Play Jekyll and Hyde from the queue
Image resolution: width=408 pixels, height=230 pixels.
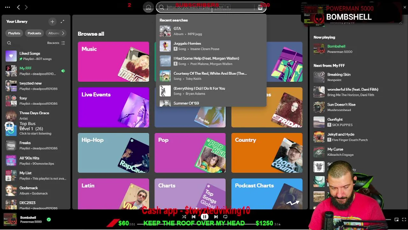357,137
